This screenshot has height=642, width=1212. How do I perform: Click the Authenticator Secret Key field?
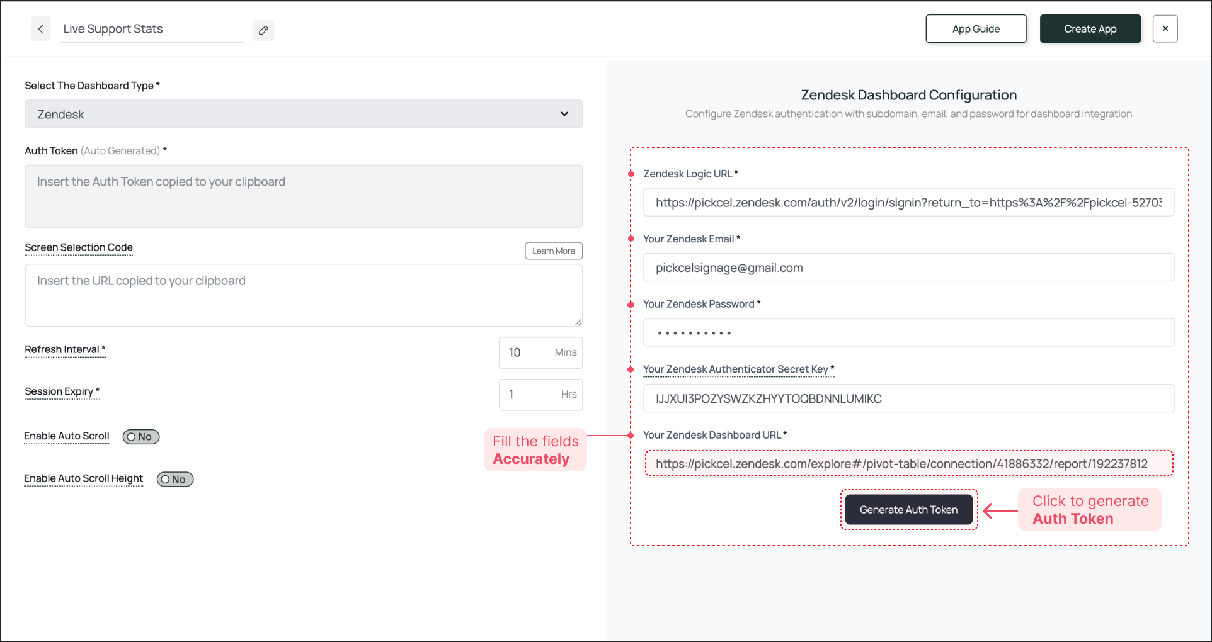(908, 399)
